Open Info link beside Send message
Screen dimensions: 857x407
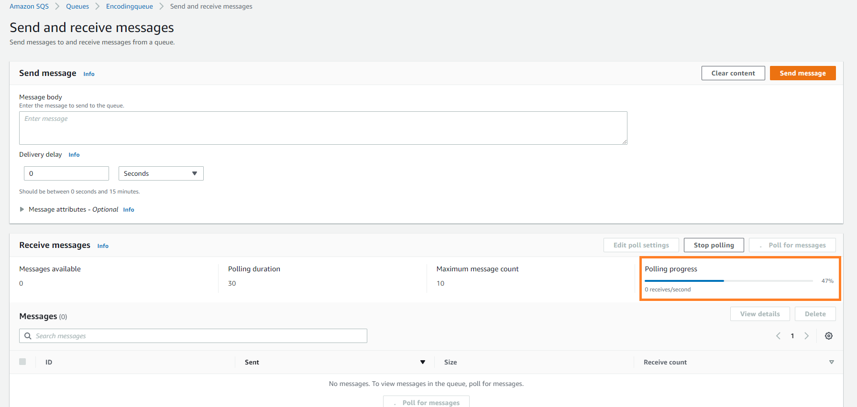click(x=89, y=74)
